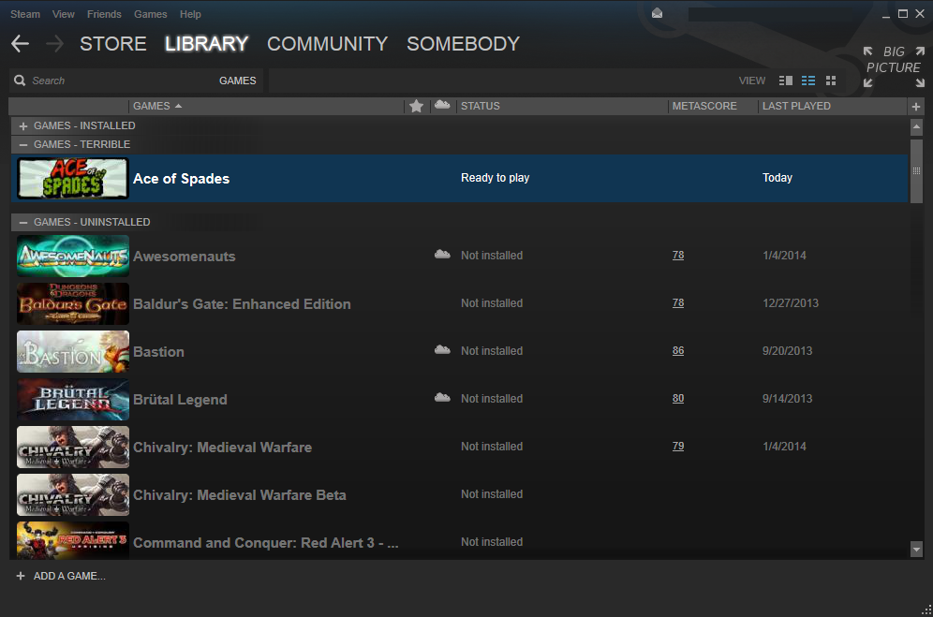Image resolution: width=933 pixels, height=617 pixels.
Task: Open the Games menu
Action: coord(150,14)
